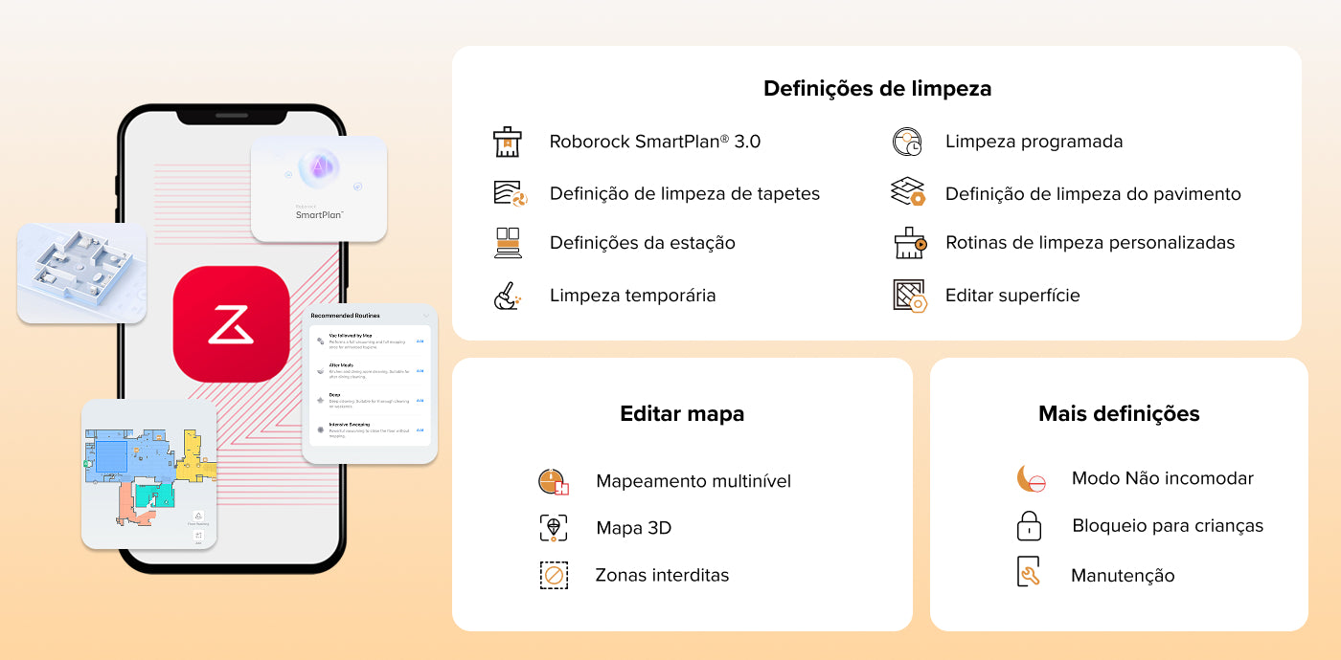This screenshot has height=660, width=1341.
Task: Add the Intensive Sweeping routine
Action: pos(420,429)
